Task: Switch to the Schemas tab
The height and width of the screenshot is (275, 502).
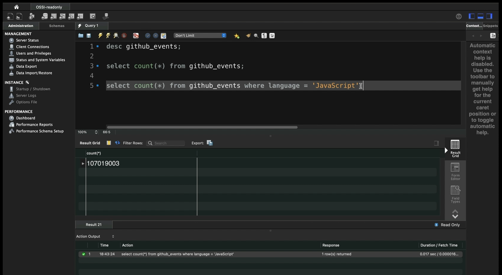Action: tap(57, 26)
